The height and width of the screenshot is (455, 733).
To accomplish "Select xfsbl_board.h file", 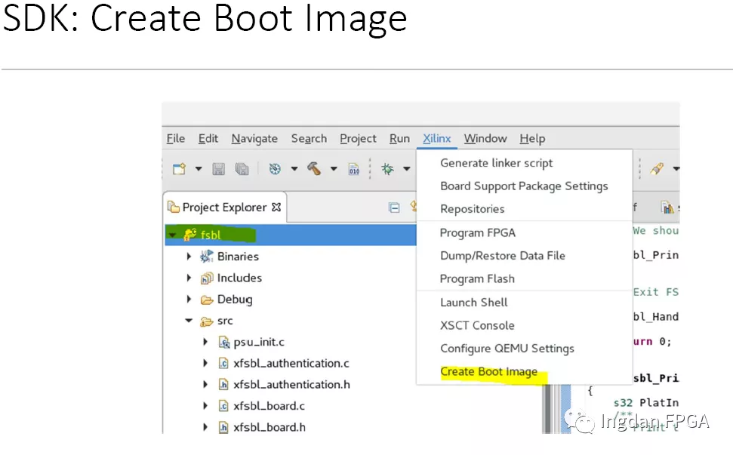I will coord(269,427).
